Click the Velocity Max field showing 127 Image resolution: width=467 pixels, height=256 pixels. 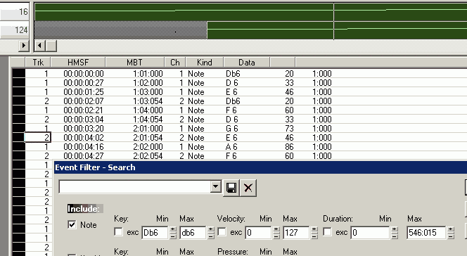click(296, 233)
